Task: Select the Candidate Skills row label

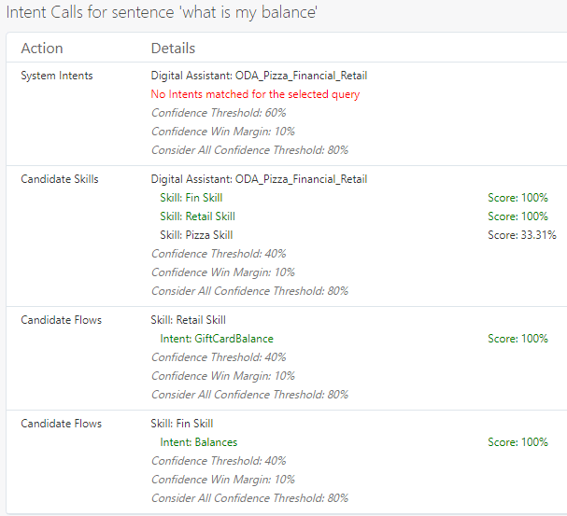Action: click(x=60, y=179)
